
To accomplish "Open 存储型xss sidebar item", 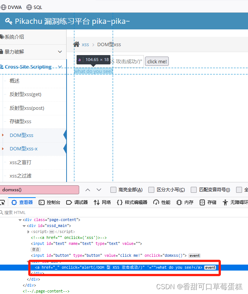I will tap(20, 121).
